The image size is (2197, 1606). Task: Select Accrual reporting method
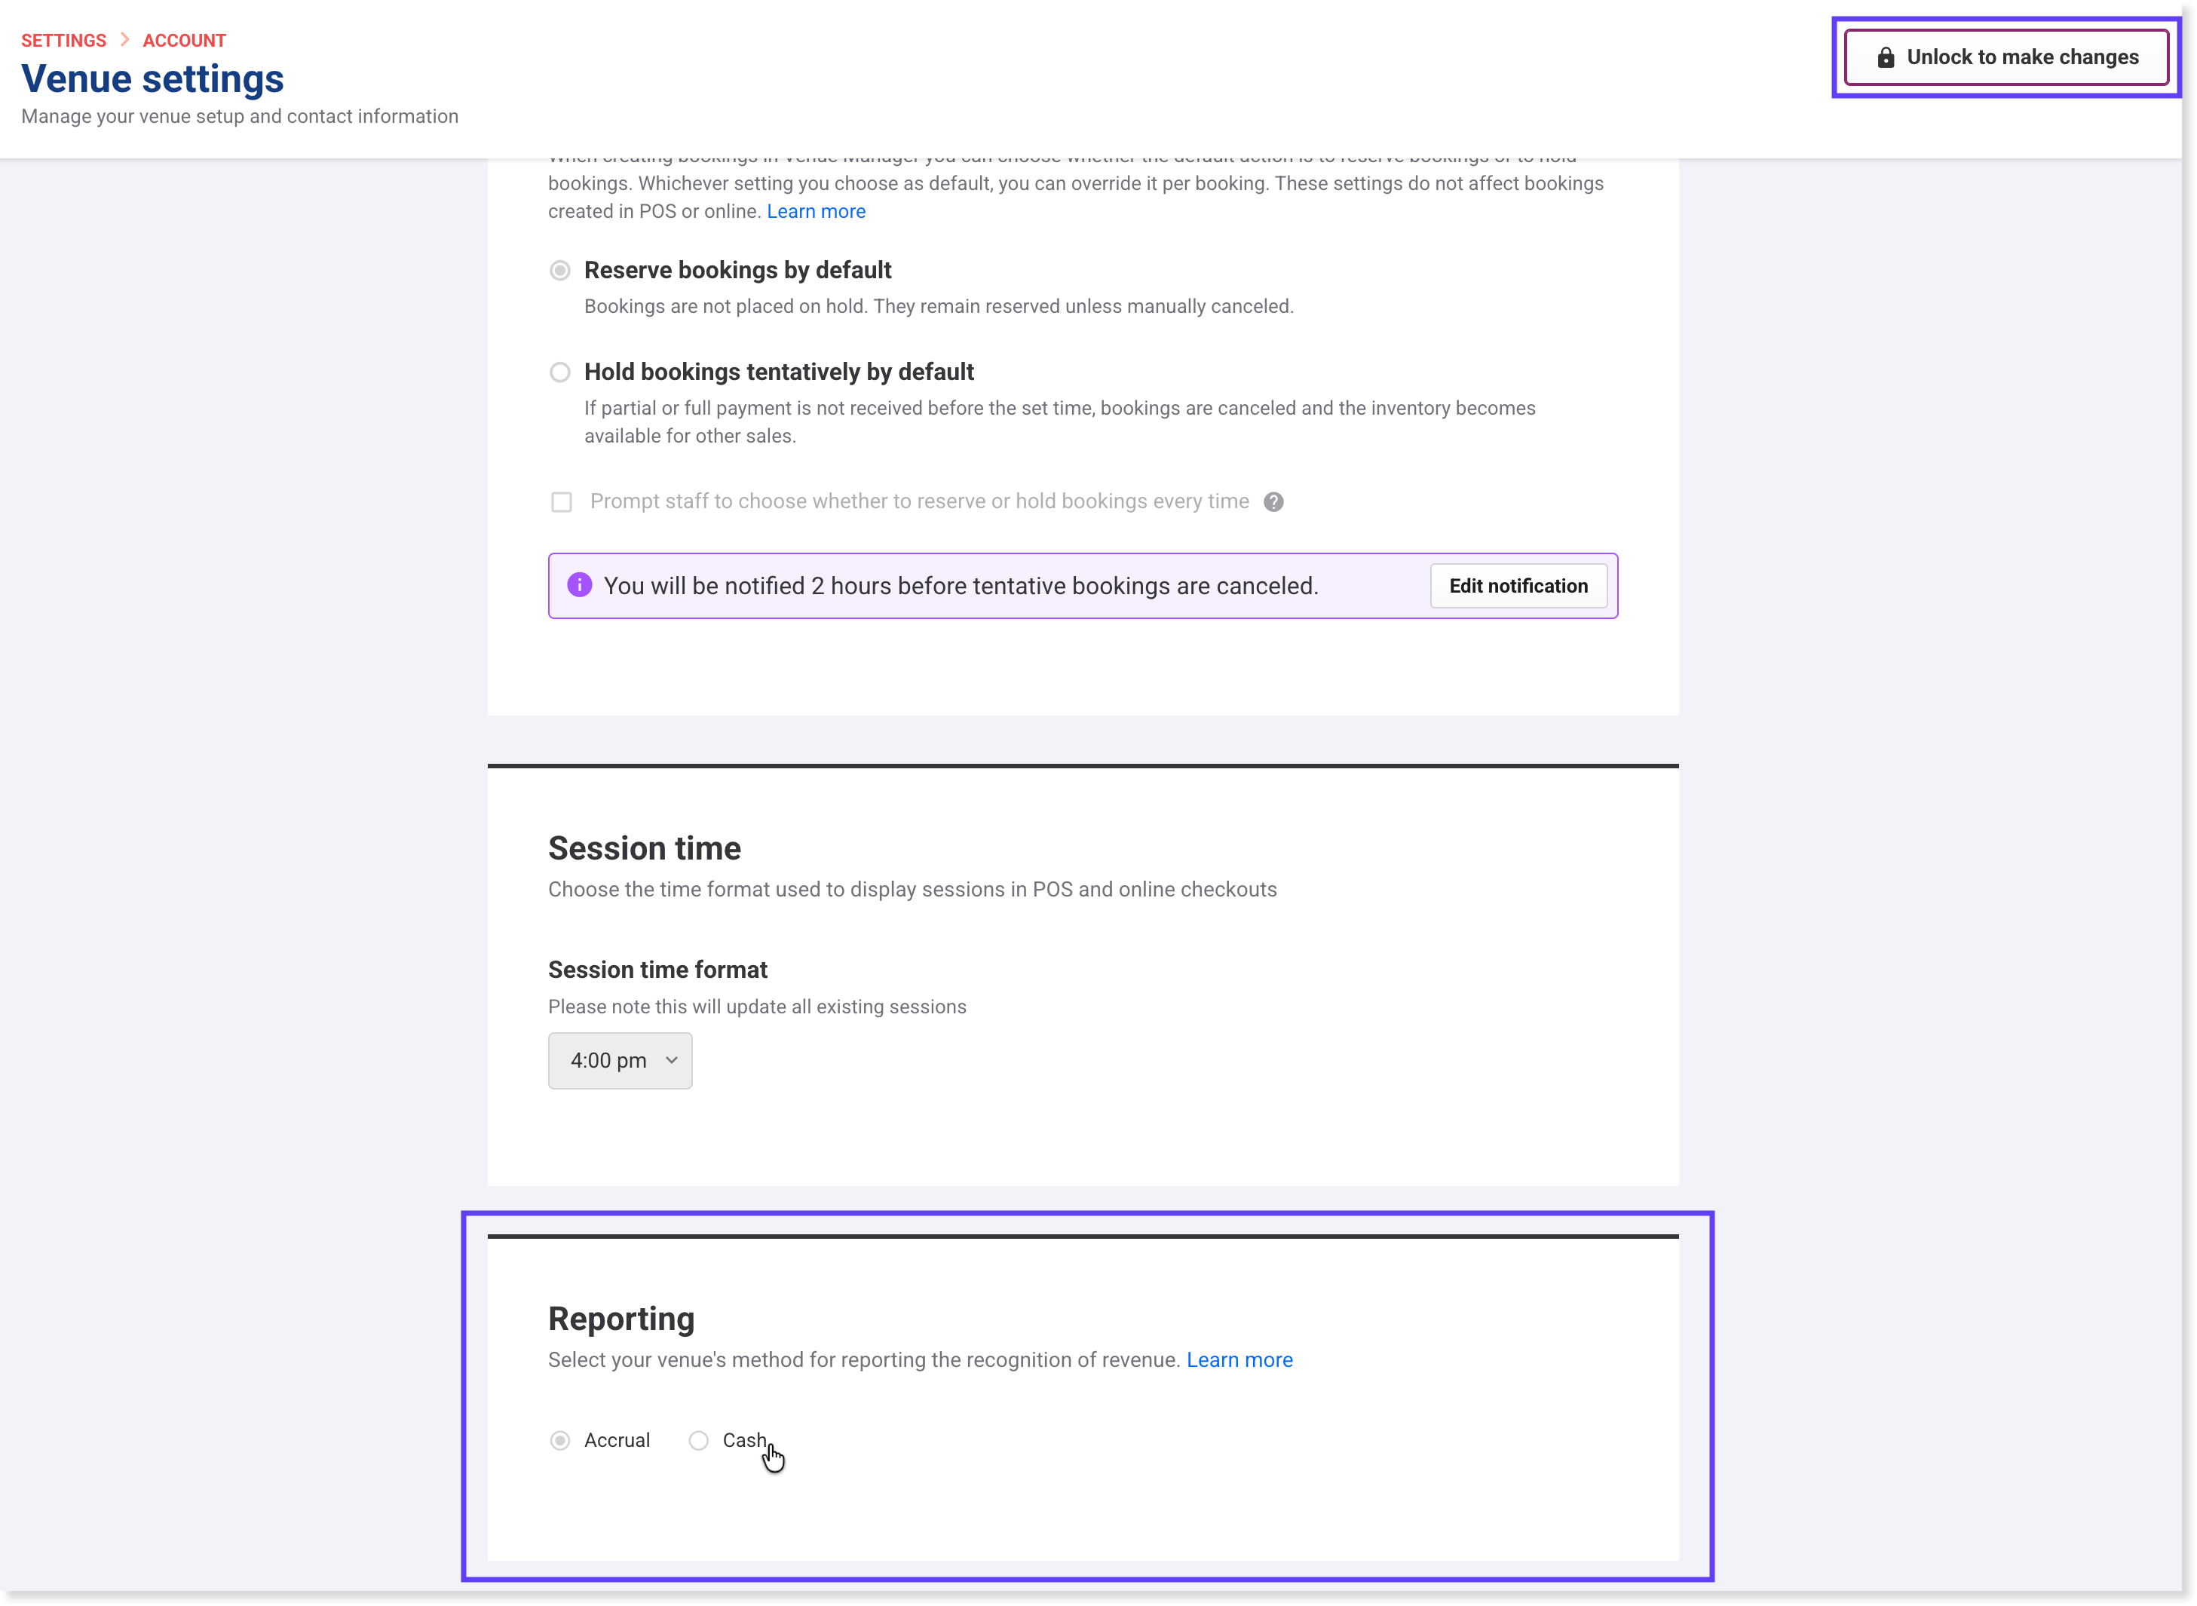(x=560, y=1441)
